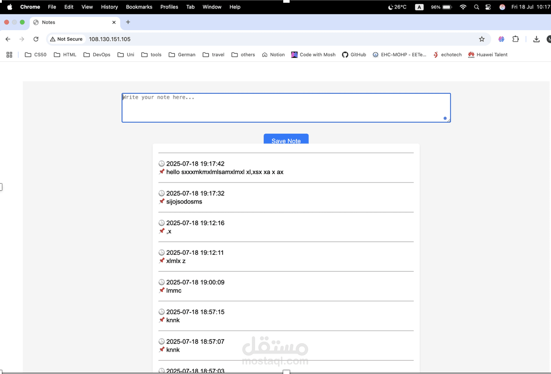Expand the others bookmarks folder

point(243,55)
